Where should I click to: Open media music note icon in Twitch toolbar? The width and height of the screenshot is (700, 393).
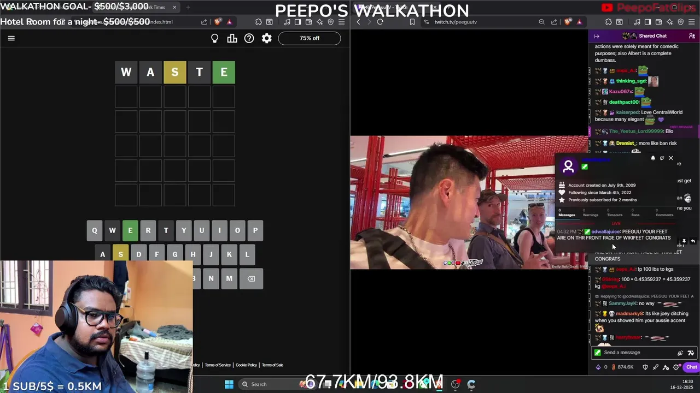point(637,22)
